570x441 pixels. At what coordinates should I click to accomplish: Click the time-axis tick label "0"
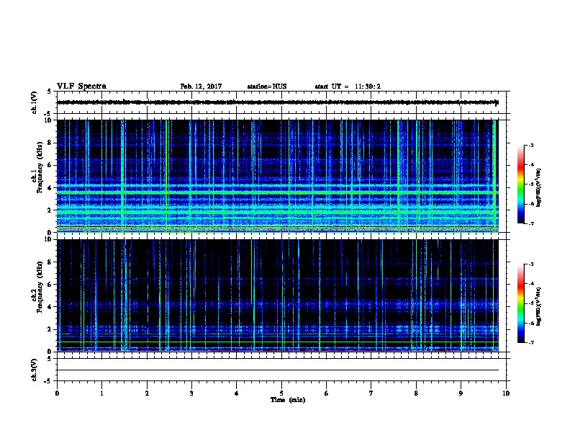[57, 393]
